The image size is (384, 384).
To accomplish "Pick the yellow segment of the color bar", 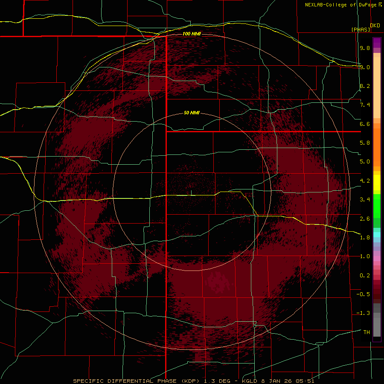I will pyautogui.click(x=377, y=183).
